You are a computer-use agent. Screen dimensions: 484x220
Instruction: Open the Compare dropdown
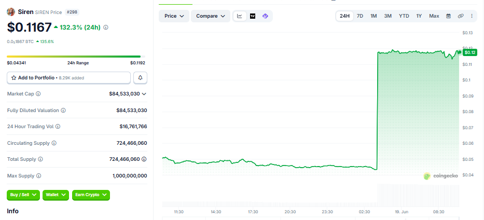pos(211,16)
